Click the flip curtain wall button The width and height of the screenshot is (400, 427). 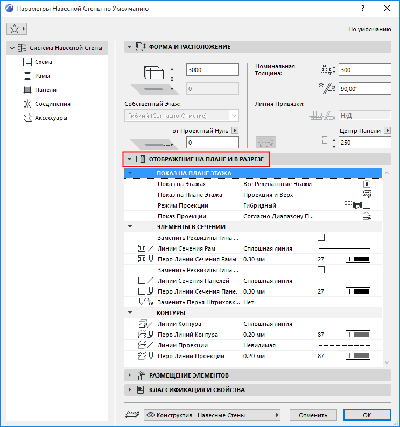tap(266, 143)
